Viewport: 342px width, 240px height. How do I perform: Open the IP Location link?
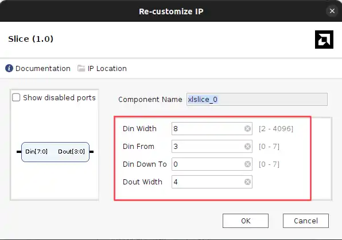pos(107,69)
